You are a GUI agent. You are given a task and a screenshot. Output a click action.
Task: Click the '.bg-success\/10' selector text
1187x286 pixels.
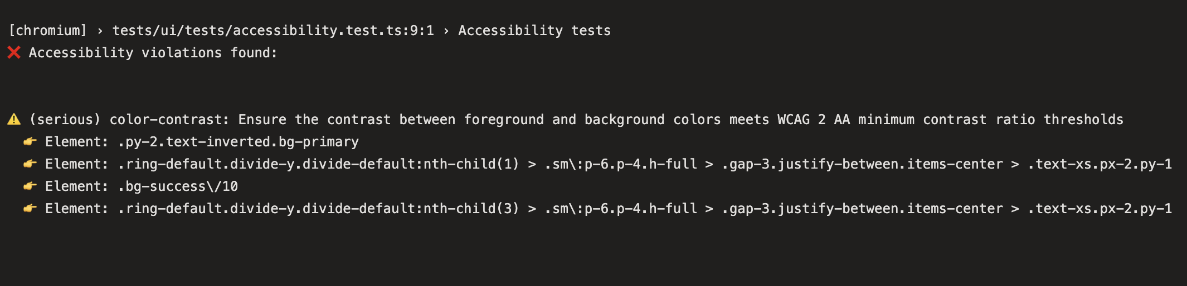(178, 186)
